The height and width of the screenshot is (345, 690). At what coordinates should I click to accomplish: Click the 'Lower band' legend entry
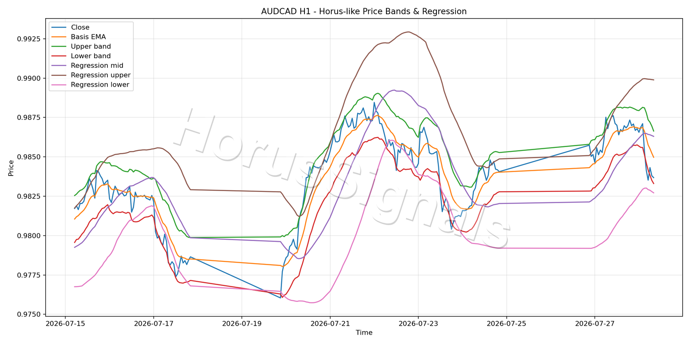[x=91, y=56]
